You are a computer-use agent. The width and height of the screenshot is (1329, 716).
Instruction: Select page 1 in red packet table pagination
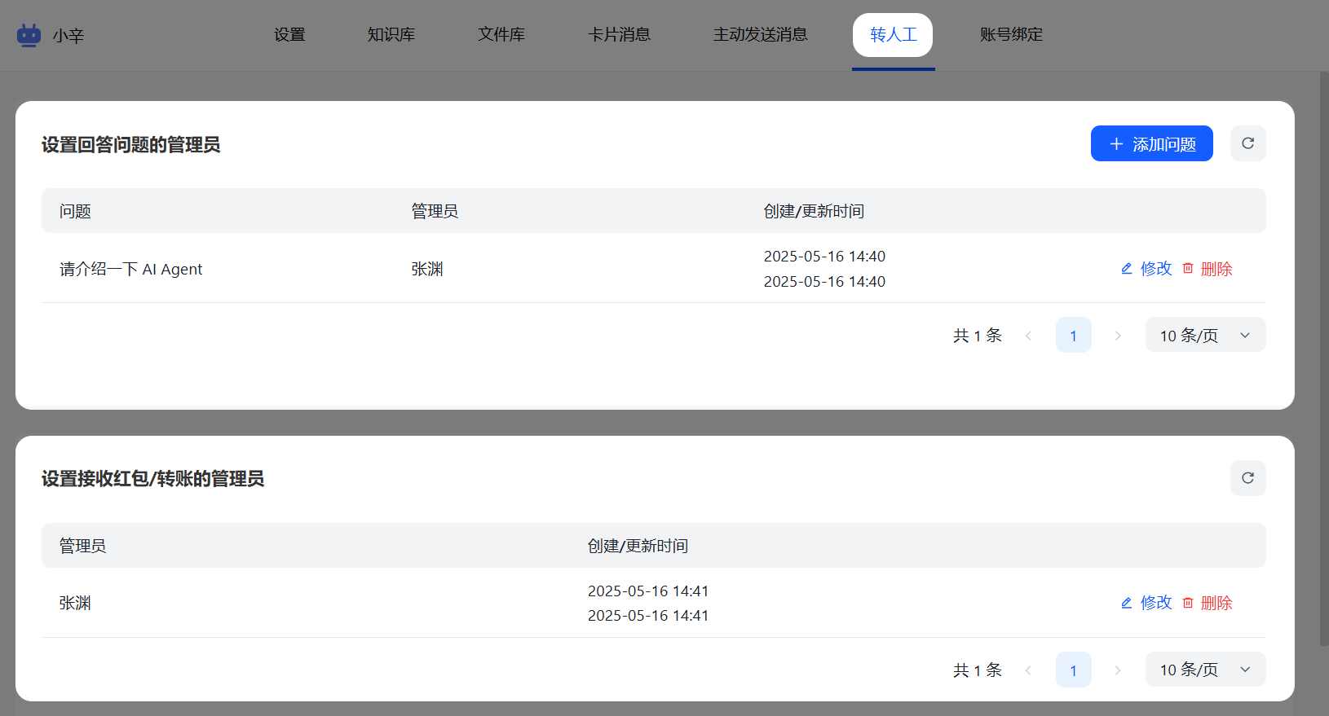point(1073,670)
